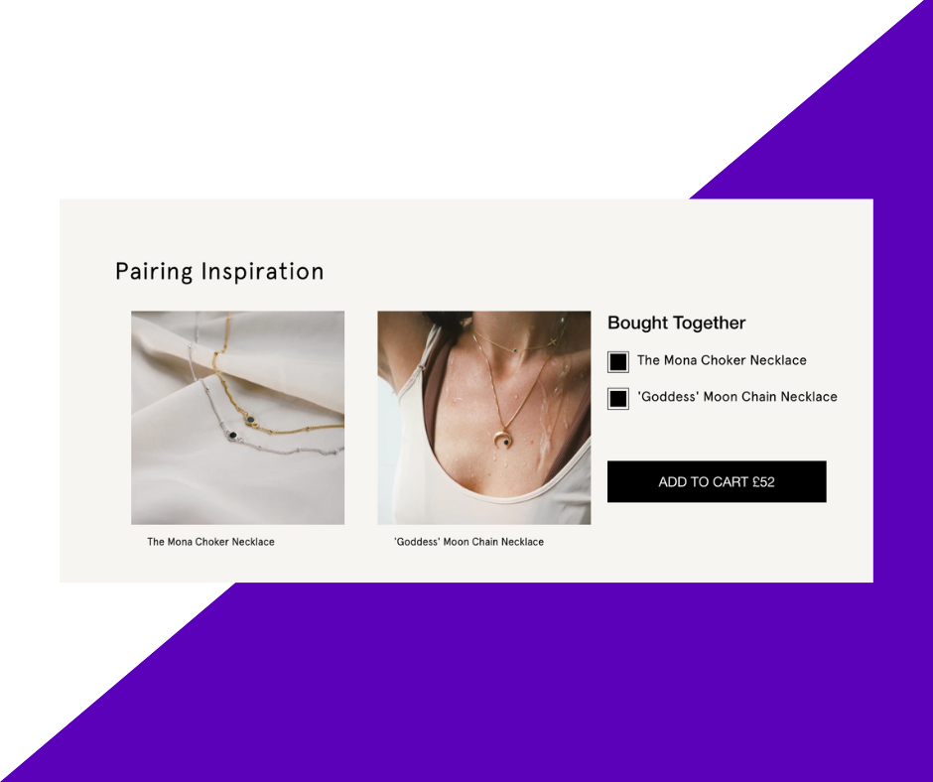Follow The Mona Choker Necklace caption link

210,542
